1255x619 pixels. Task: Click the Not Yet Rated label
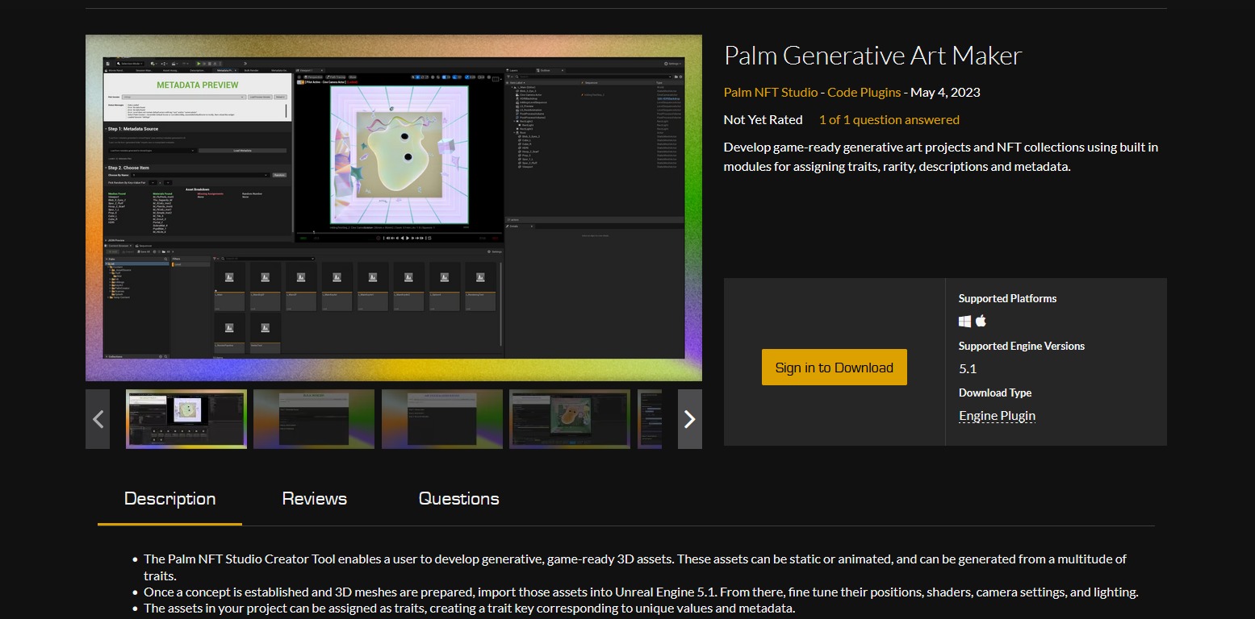(763, 119)
